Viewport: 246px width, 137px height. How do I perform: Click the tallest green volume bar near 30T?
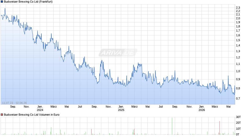tap(172, 126)
